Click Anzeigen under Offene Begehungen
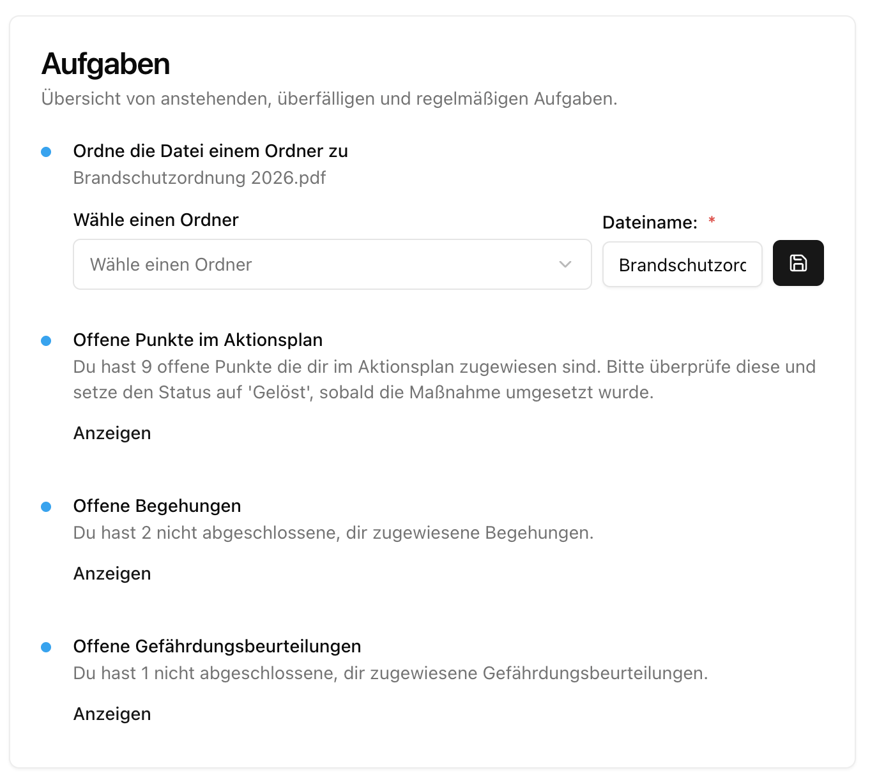Viewport: 870px width, 780px height. point(112,573)
